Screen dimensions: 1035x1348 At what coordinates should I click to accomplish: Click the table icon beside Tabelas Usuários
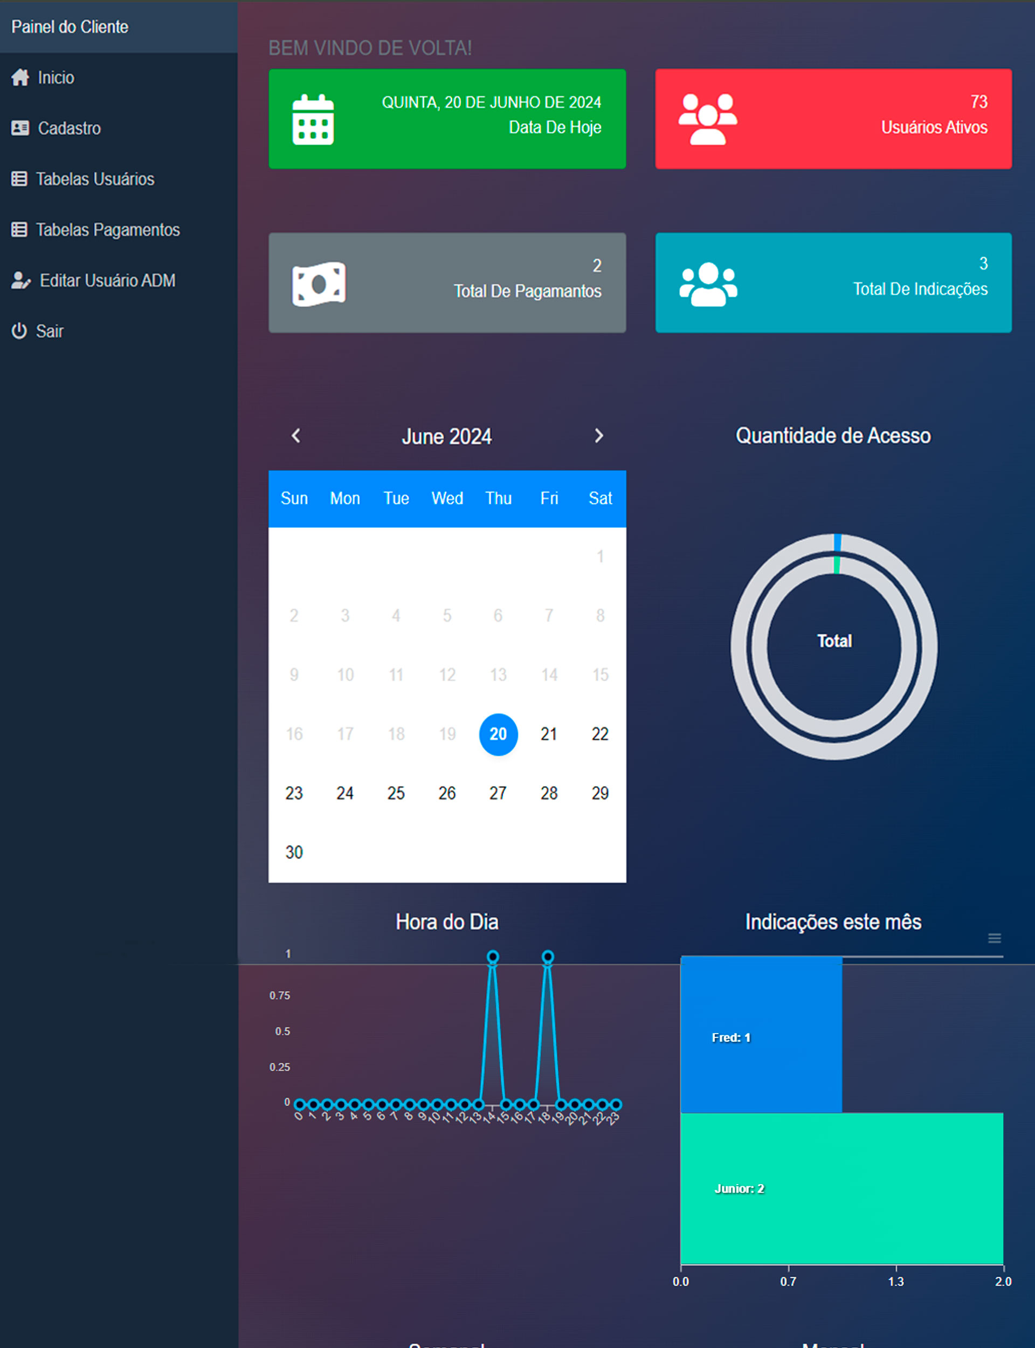coord(19,179)
